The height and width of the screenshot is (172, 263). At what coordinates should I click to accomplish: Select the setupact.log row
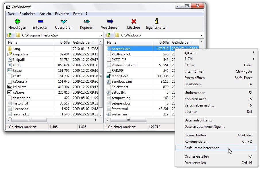(x=140, y=98)
